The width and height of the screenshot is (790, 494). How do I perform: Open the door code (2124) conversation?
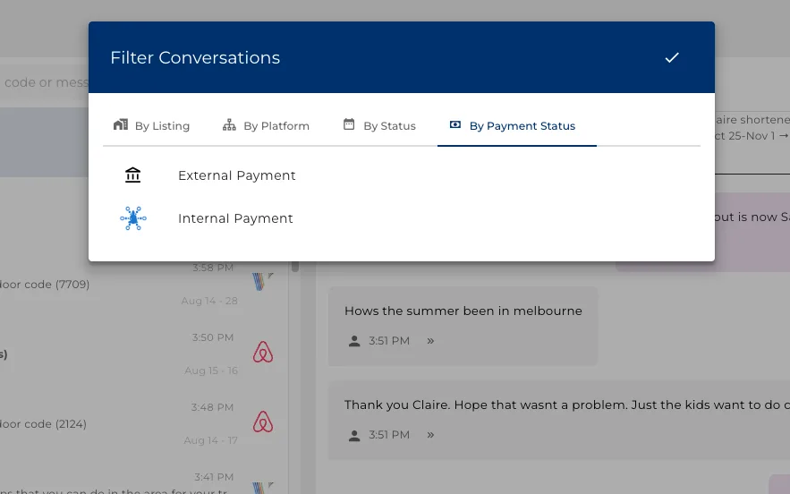pyautogui.click(x=43, y=424)
